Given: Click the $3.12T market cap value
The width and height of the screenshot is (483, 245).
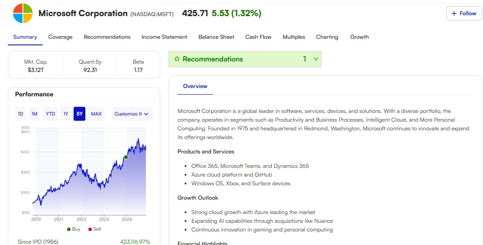Looking at the screenshot, I should [x=36, y=70].
